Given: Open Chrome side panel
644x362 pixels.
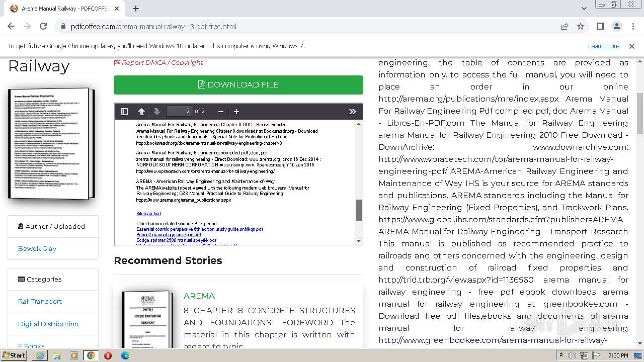Looking at the screenshot, I should (x=600, y=26).
